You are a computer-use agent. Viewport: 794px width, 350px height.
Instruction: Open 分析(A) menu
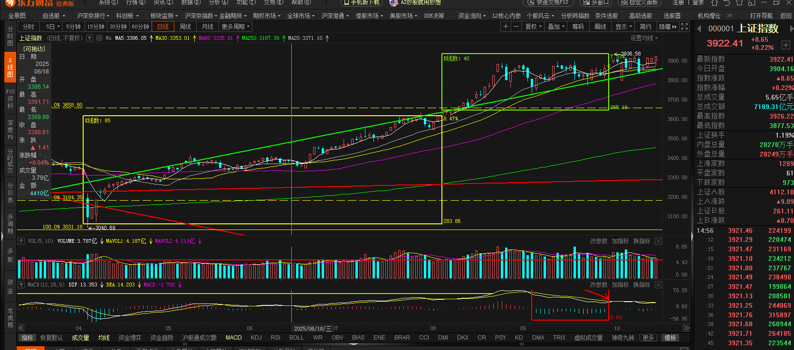219,2
